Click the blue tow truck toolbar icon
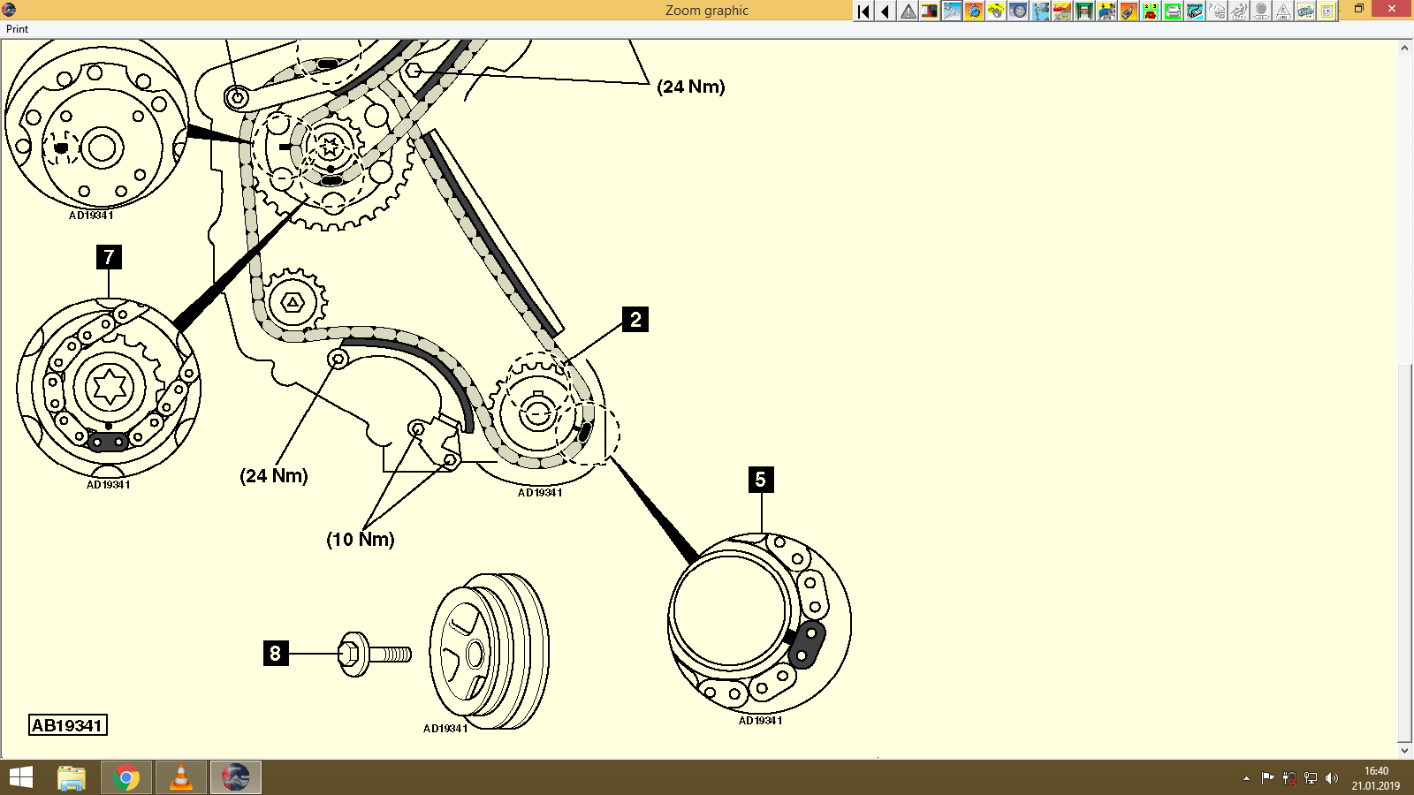This screenshot has width=1414, height=795. point(1106,11)
